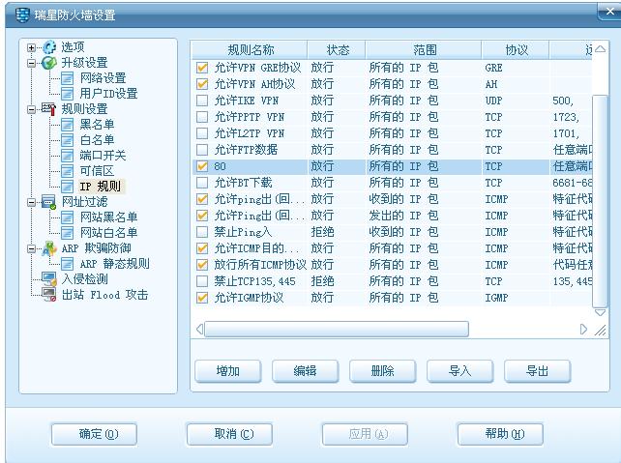Screen dimensions: 621x463
Task: Enable the 允许PPTP VPN rule checkbox
Action: [x=202, y=117]
